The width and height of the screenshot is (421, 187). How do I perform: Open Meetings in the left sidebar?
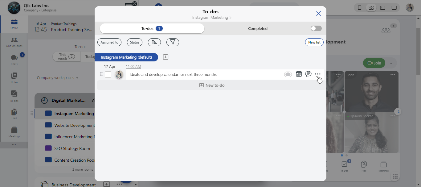tap(14, 132)
